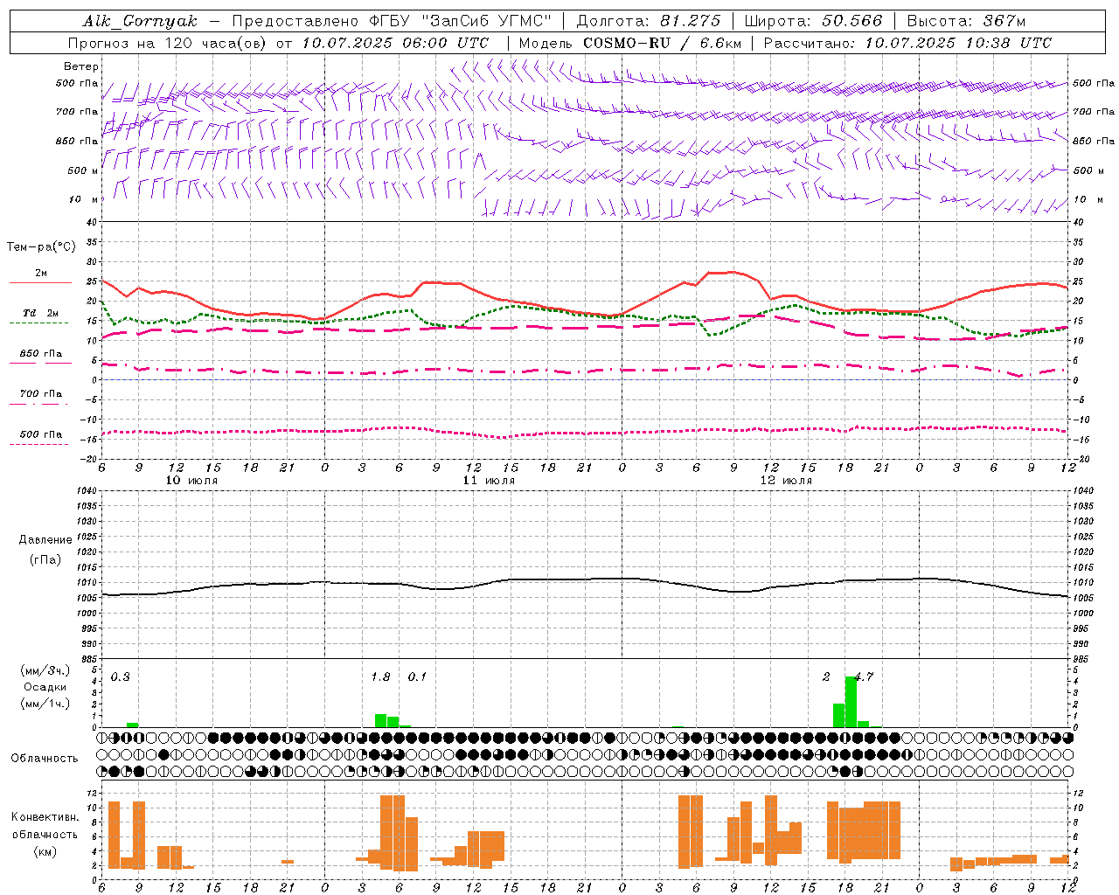Click the '1.8' precipitation value

pyautogui.click(x=381, y=677)
